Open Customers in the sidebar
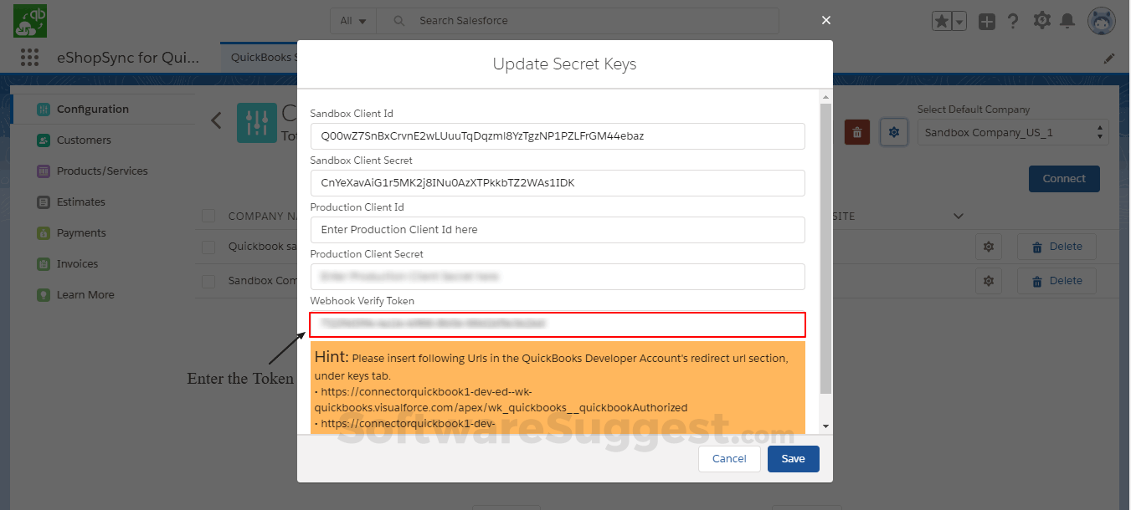This screenshot has width=1131, height=510. point(83,140)
